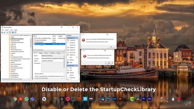Select the StartupAppTask task row
The image size is (194, 109).
pos(49,42)
